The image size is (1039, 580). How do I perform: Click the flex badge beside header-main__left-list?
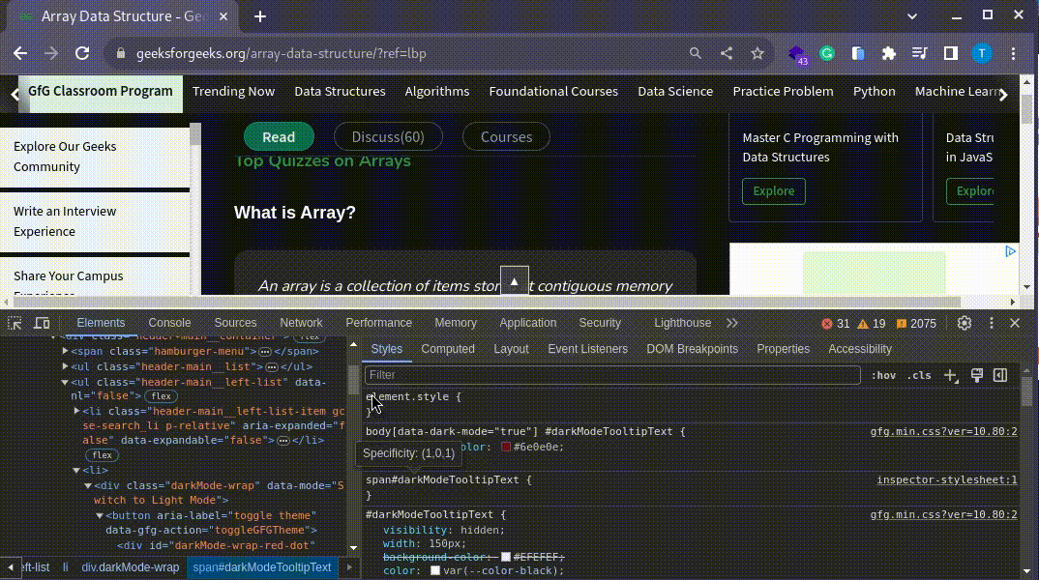161,396
